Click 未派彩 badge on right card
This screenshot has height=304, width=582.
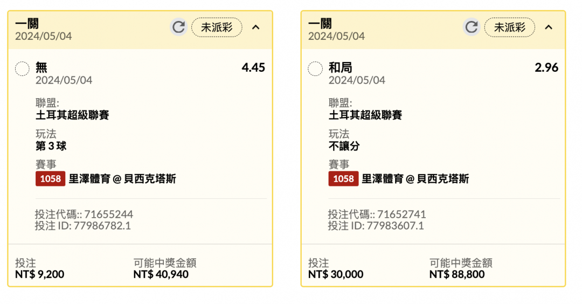(x=509, y=27)
